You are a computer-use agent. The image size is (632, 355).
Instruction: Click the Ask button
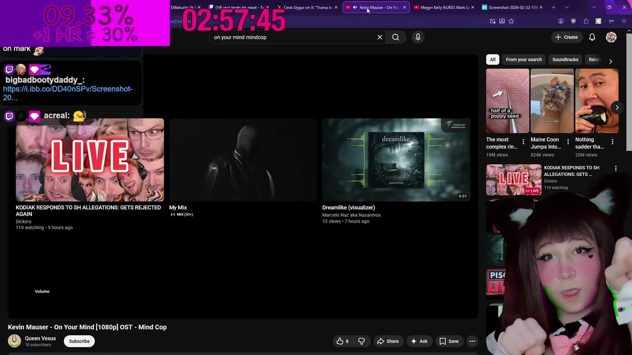[x=419, y=341]
